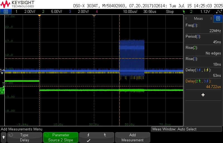
Task: Click the channel 2 ground marker
Action: pyautogui.click(x=2, y=91)
